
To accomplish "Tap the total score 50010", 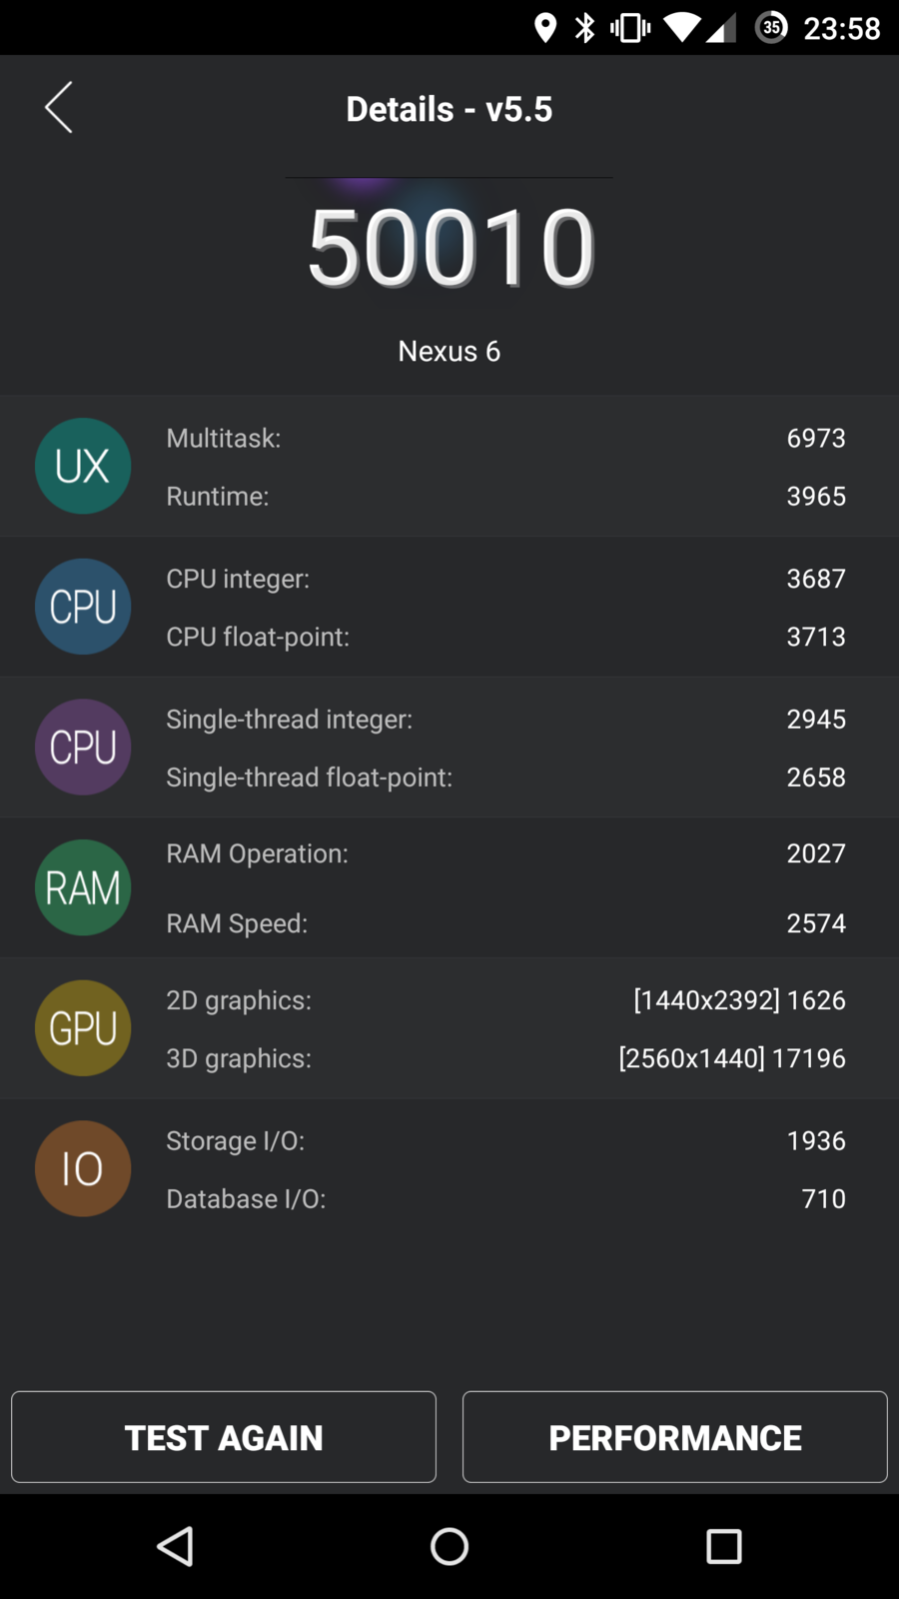I will coord(450,248).
